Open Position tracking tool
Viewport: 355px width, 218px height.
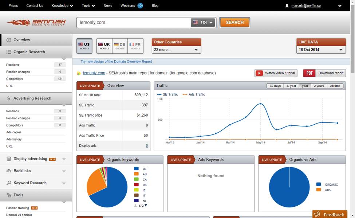(x=17, y=208)
